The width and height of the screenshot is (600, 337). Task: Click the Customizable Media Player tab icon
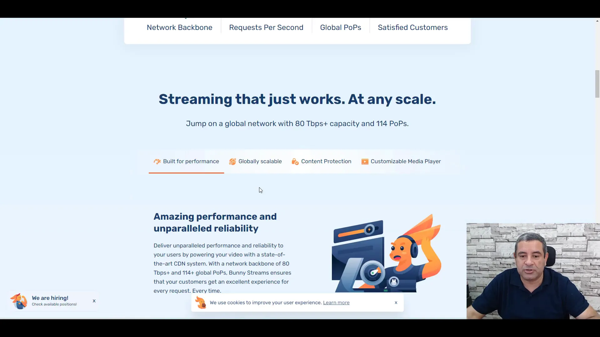[x=365, y=161]
